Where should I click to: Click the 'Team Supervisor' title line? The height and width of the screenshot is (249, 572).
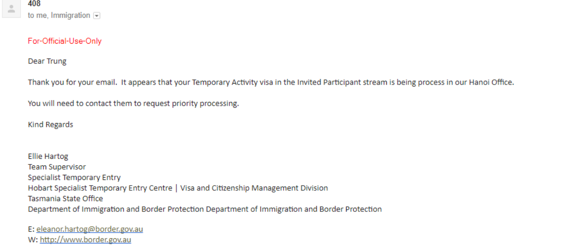pyautogui.click(x=57, y=167)
